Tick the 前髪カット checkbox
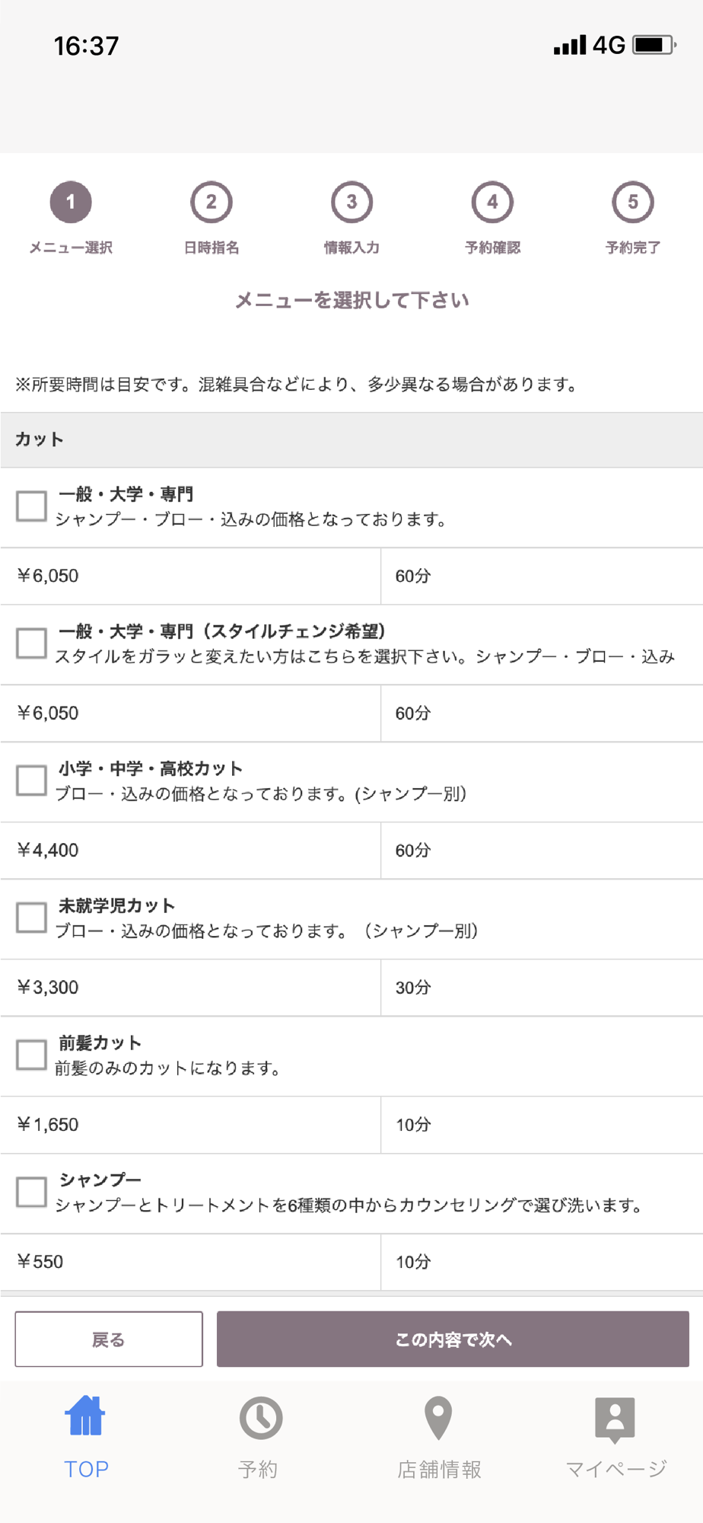Viewport: 703px width, 1523px height. (x=32, y=1055)
